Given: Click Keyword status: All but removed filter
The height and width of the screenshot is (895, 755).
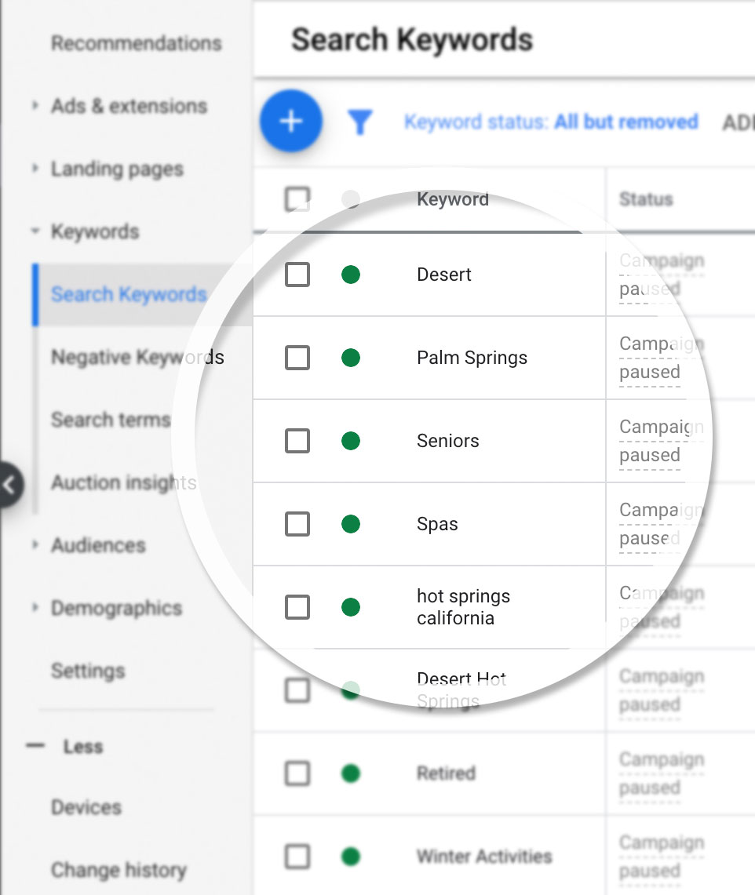Looking at the screenshot, I should point(551,122).
